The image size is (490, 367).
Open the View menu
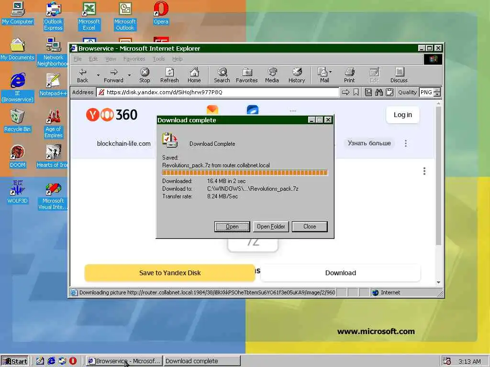click(x=111, y=59)
